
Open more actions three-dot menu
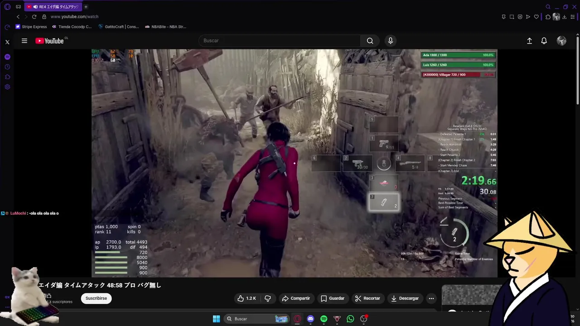tap(431, 298)
